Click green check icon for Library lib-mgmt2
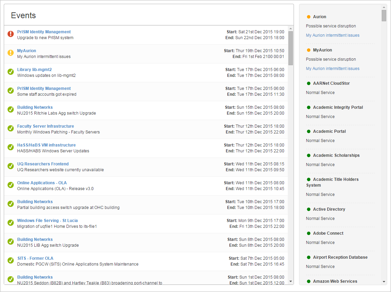 tap(11, 72)
